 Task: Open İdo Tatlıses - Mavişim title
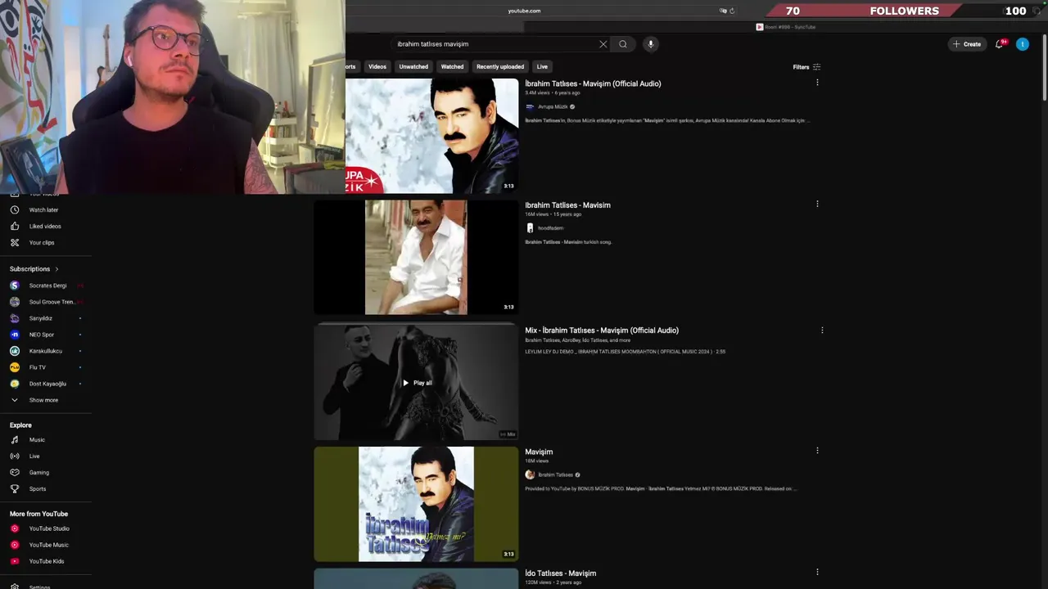pyautogui.click(x=560, y=573)
